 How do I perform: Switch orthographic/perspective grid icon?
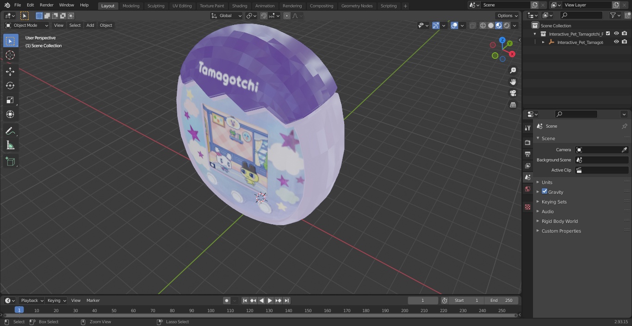[x=513, y=105]
